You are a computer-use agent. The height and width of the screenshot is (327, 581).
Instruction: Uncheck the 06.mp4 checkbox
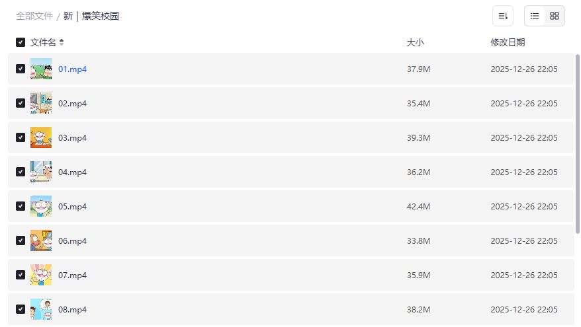pyautogui.click(x=21, y=240)
